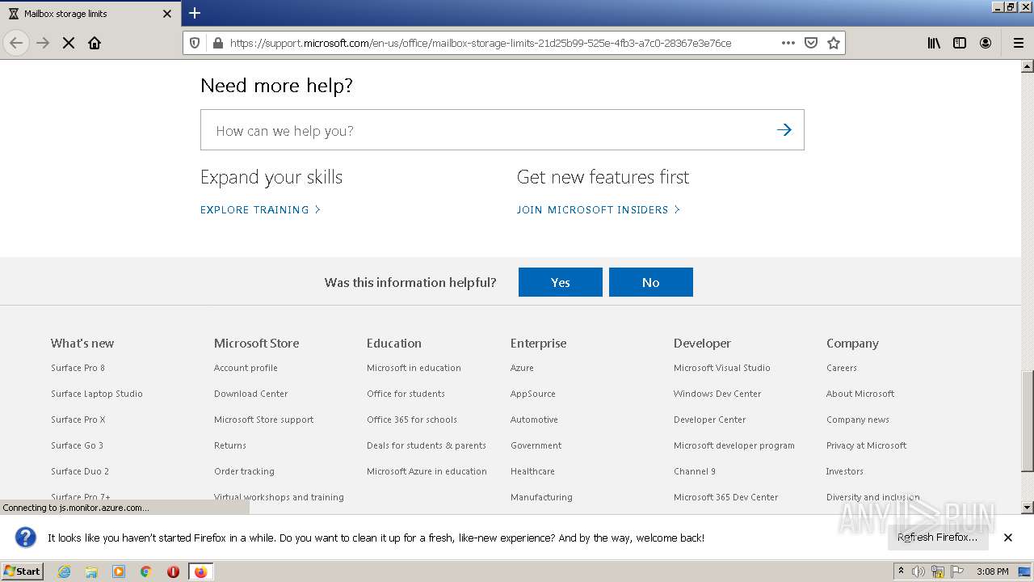
Task: Go to Download Center
Action: tap(250, 394)
